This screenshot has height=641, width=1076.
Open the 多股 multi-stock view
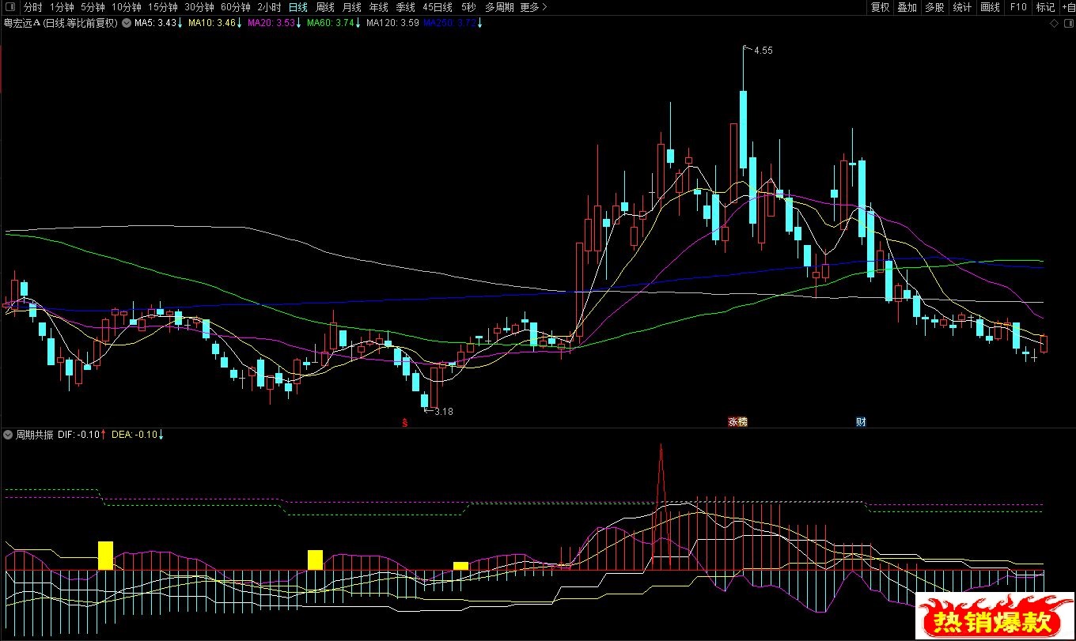(934, 7)
